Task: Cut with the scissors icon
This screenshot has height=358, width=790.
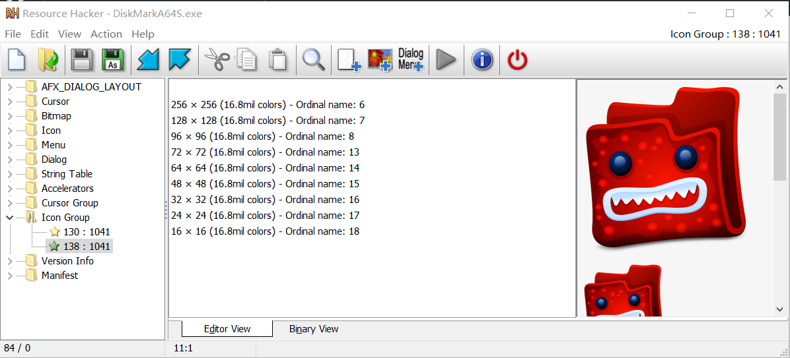Action: [217, 60]
